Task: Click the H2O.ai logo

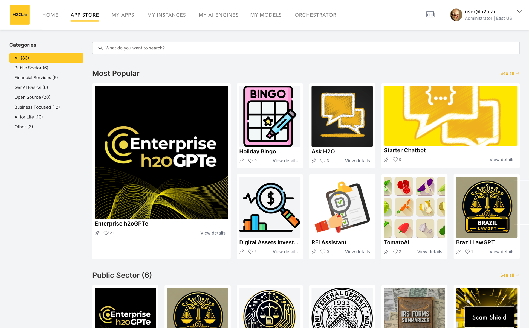Action: click(20, 15)
